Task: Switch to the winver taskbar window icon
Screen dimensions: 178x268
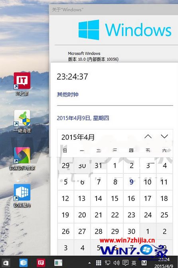Action: pos(58,262)
